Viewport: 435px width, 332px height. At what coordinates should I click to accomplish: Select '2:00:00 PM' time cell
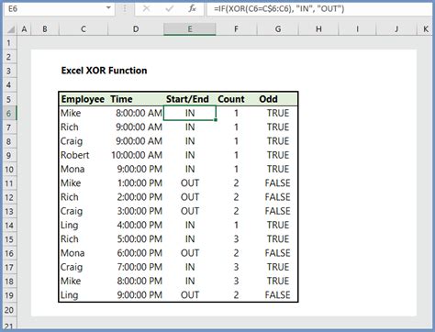[x=136, y=197]
